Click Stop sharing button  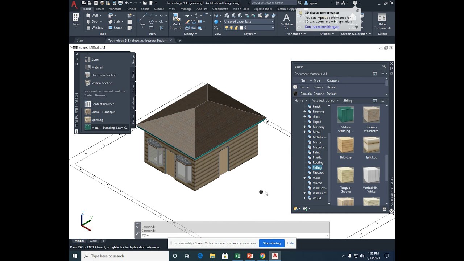pos(272,243)
